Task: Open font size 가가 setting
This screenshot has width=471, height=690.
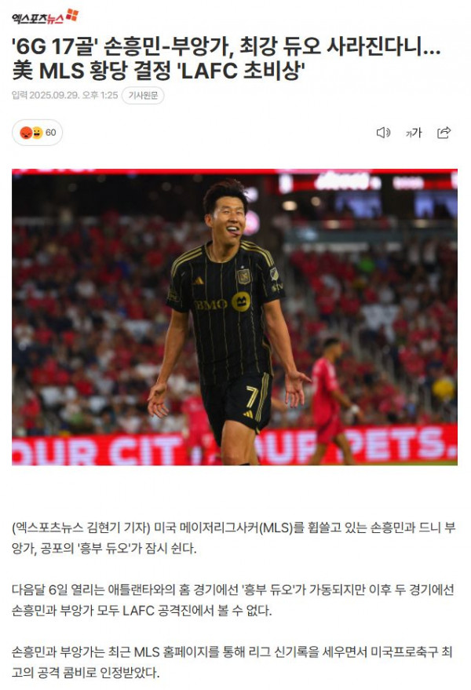Action: pyautogui.click(x=414, y=133)
